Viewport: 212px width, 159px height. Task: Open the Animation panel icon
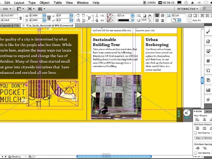208,32
